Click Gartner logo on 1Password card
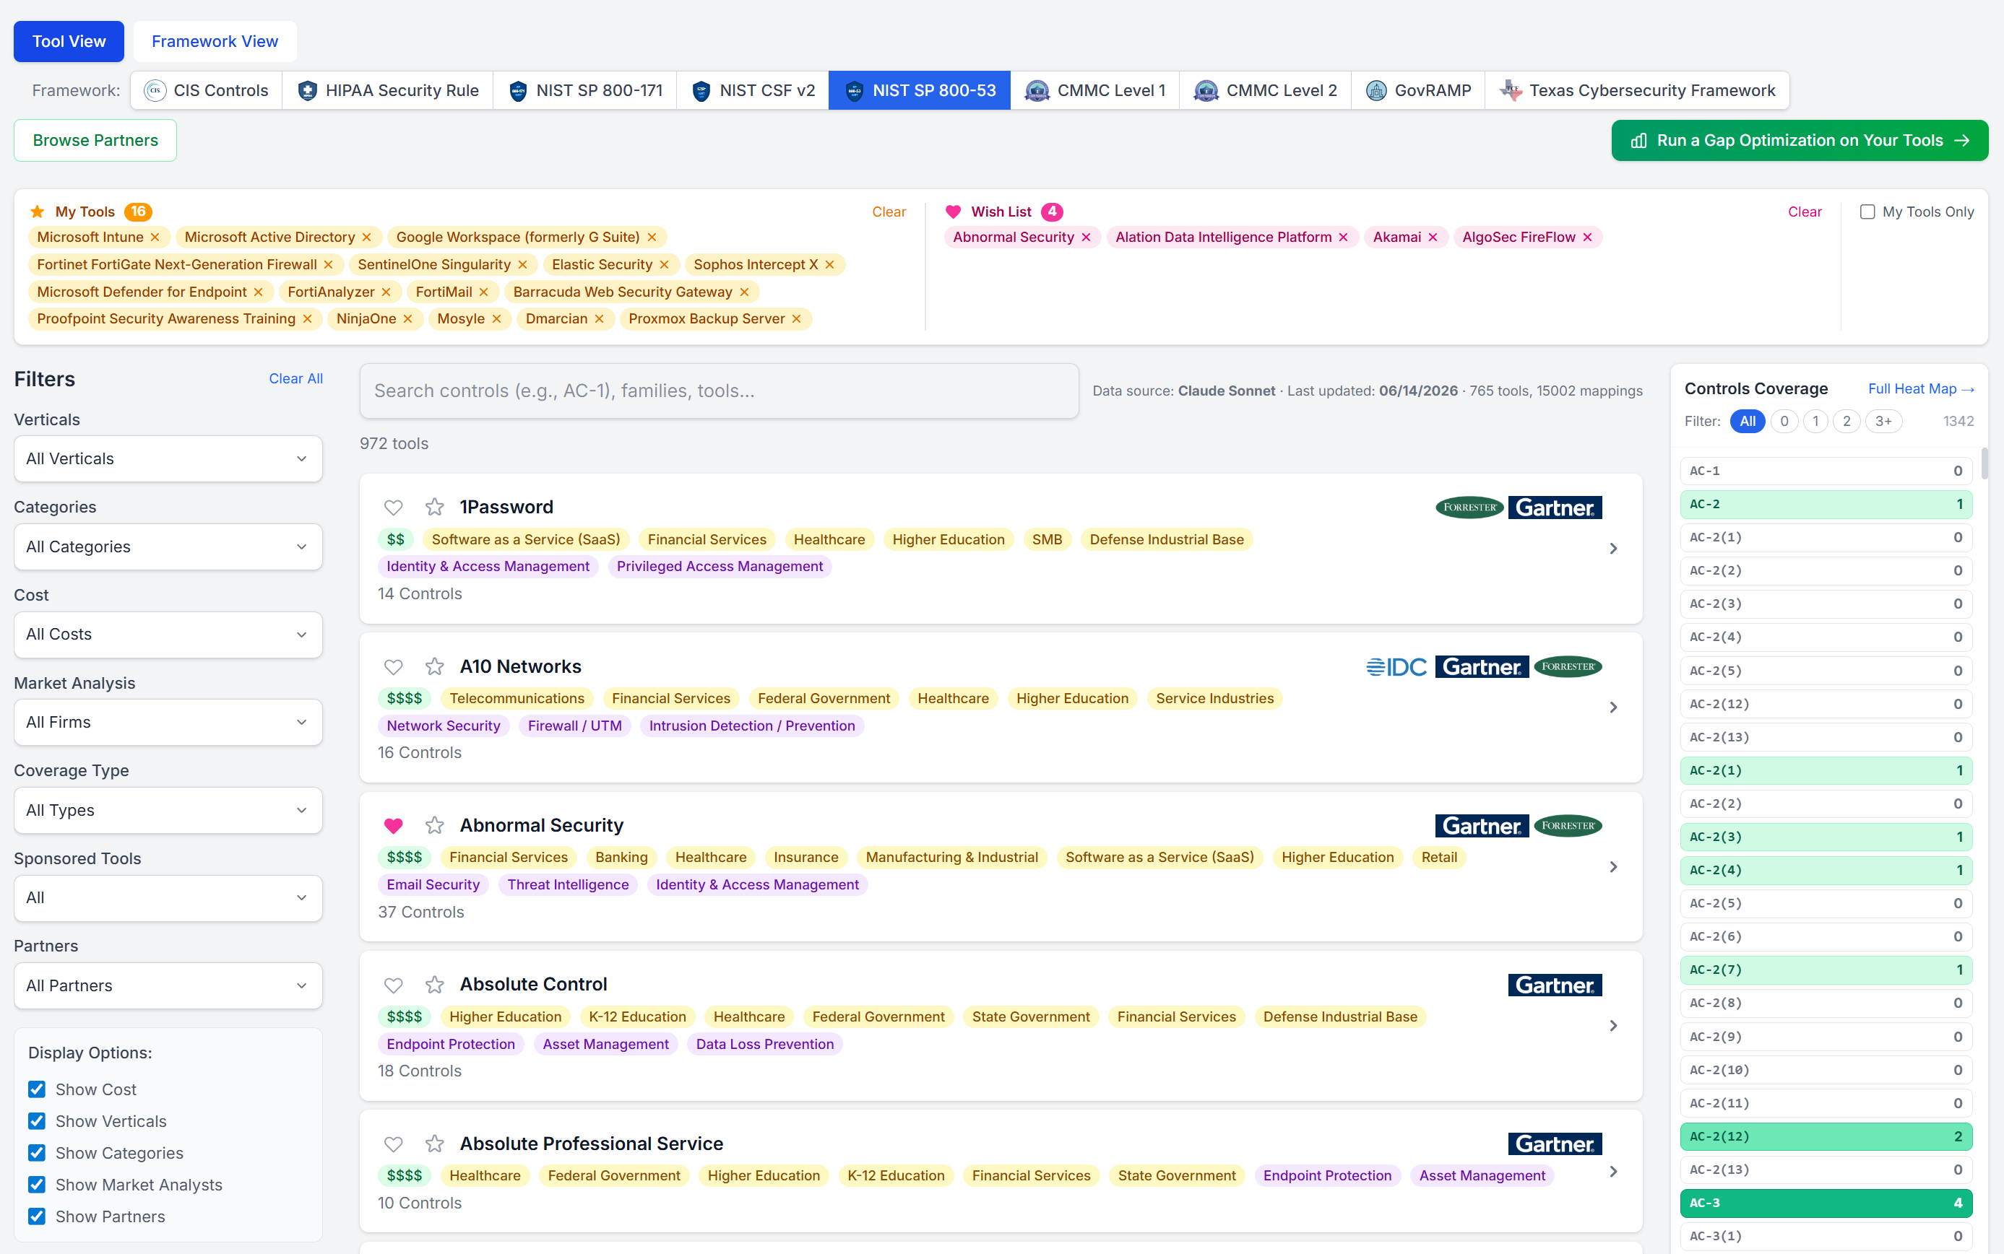 tap(1555, 508)
